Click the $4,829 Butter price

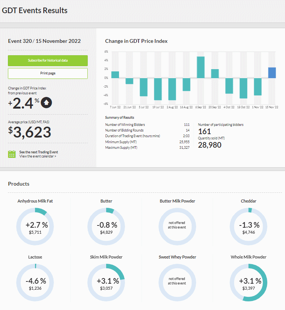coord(106,232)
